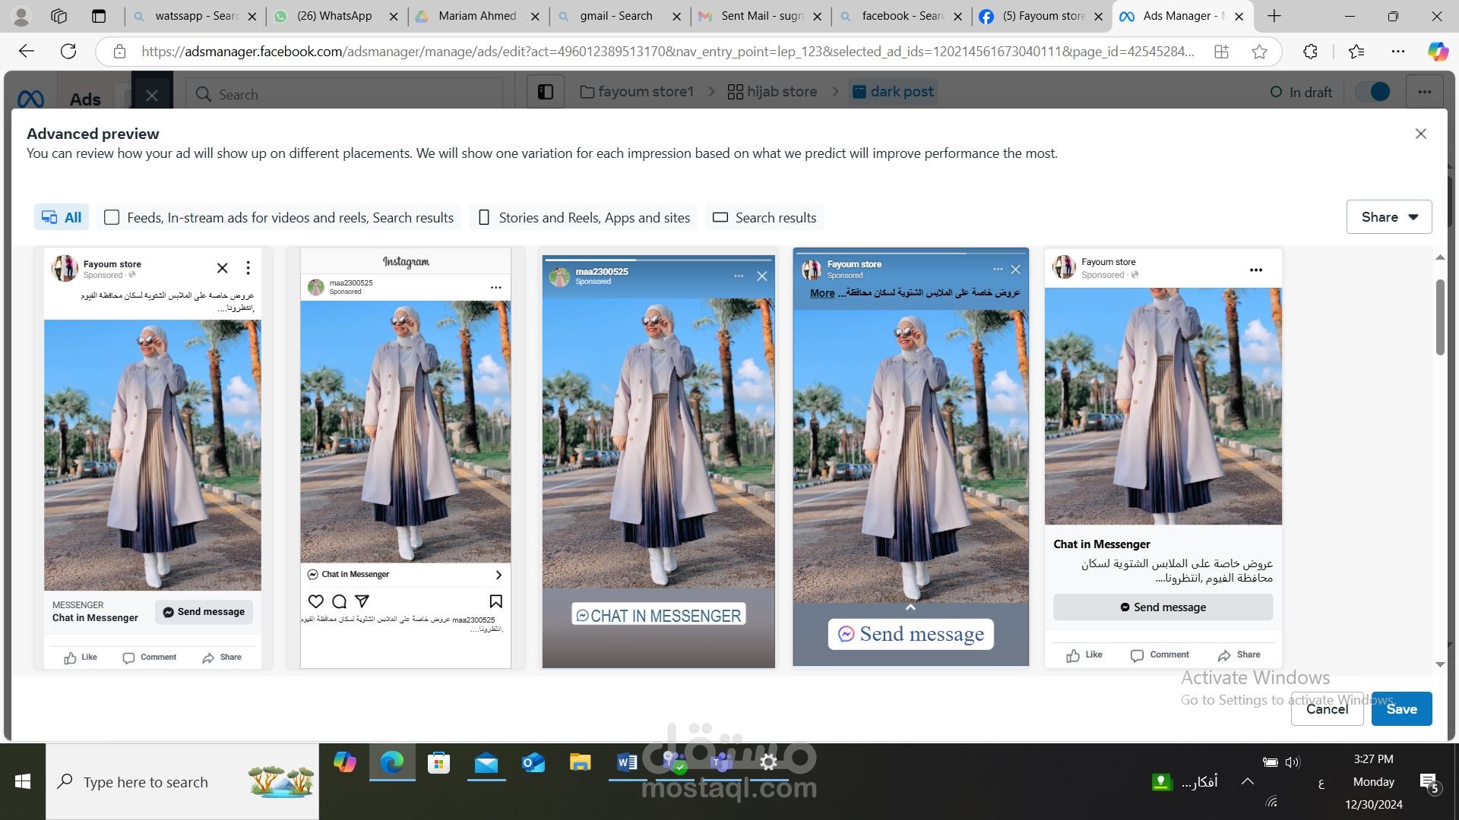Show hidden system tray icons
Viewport: 1459px width, 820px height.
pos(1247,781)
